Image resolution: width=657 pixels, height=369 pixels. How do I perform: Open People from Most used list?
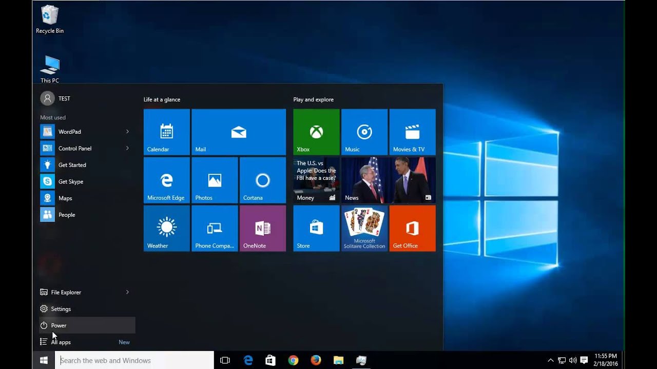[x=87, y=215]
